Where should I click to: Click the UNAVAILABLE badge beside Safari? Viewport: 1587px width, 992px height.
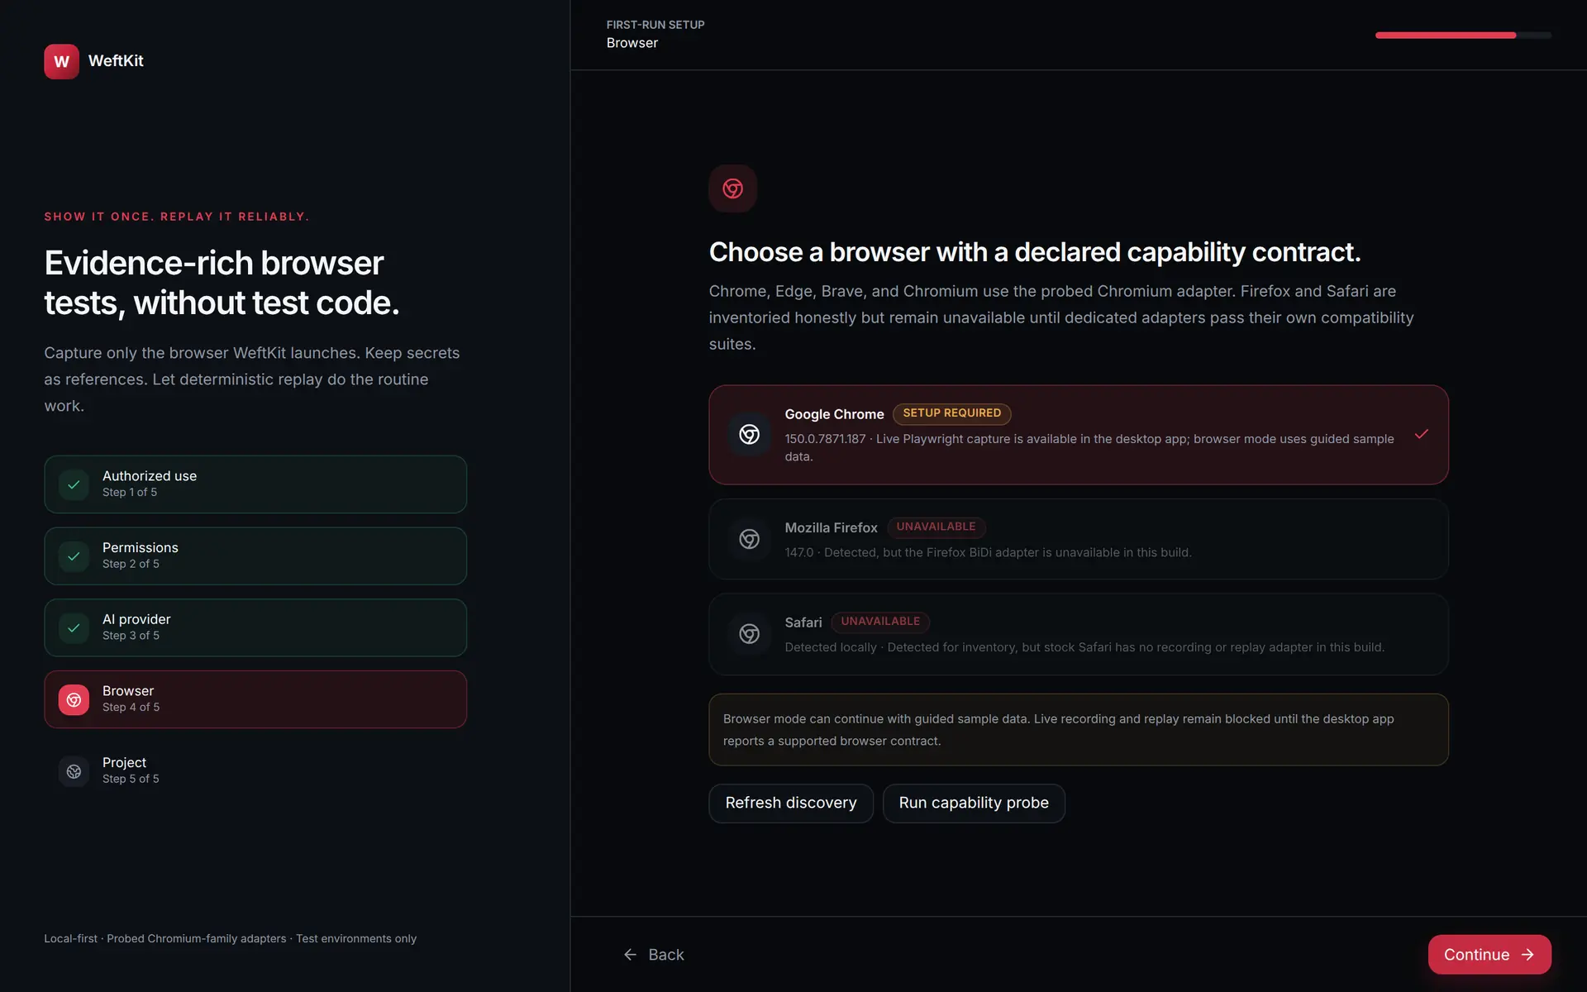(880, 622)
